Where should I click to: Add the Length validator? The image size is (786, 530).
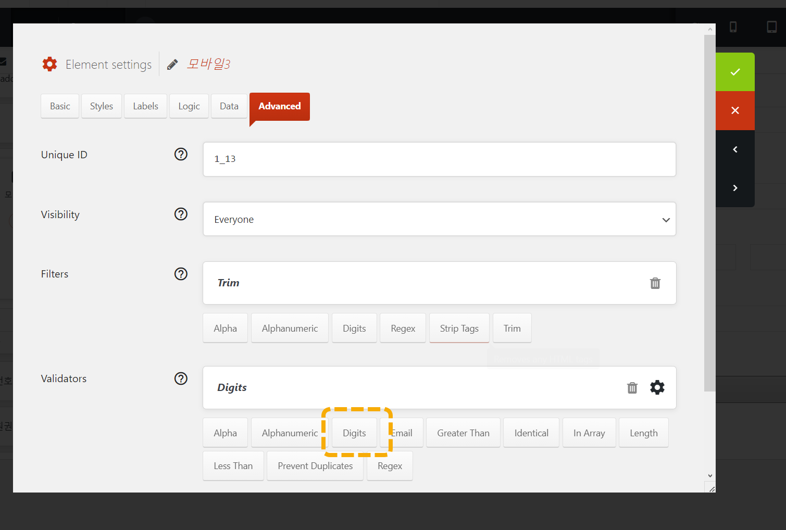[644, 433]
